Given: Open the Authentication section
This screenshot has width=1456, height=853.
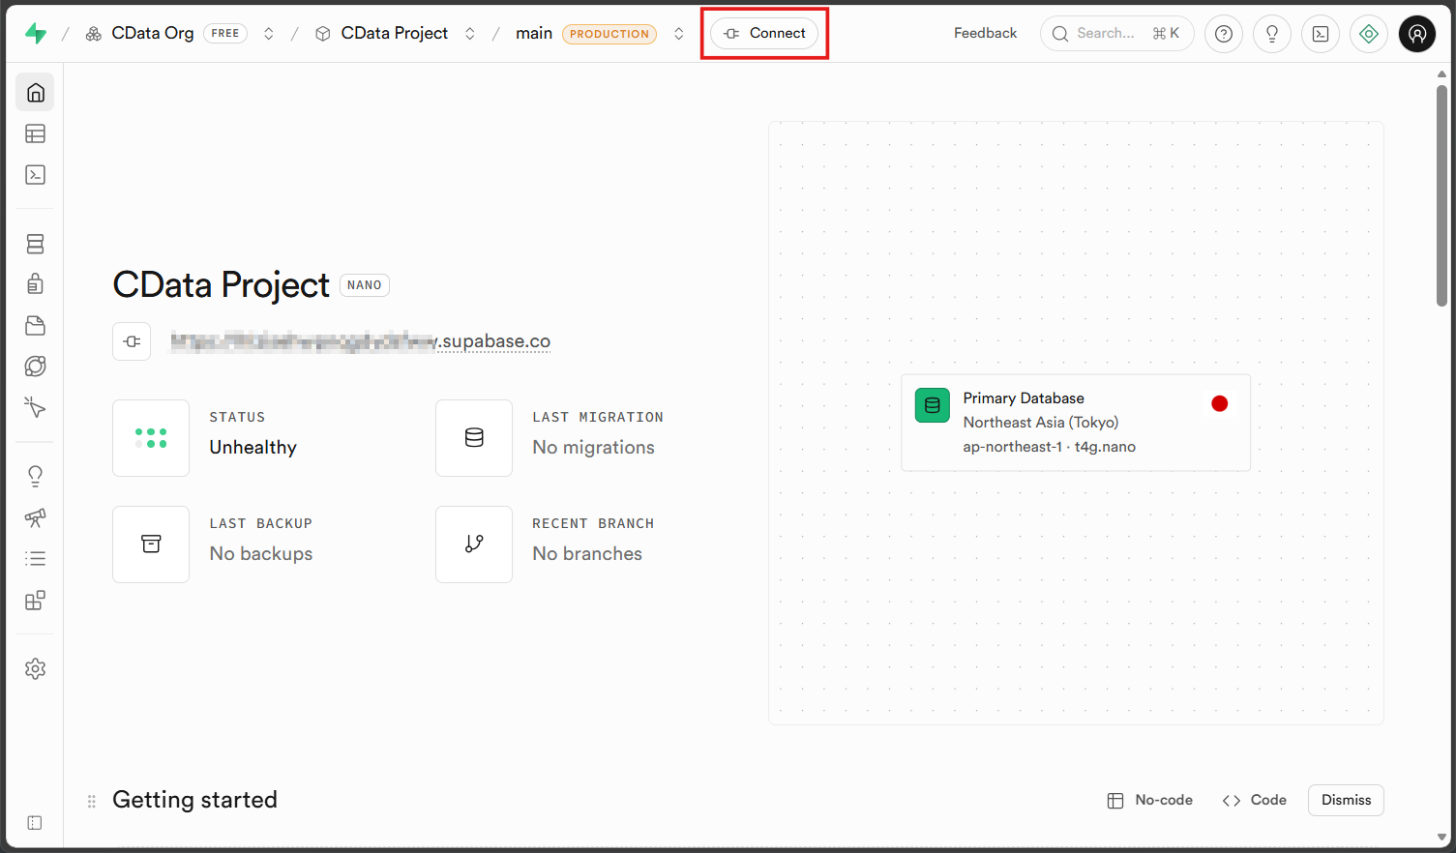Looking at the screenshot, I should 35,283.
